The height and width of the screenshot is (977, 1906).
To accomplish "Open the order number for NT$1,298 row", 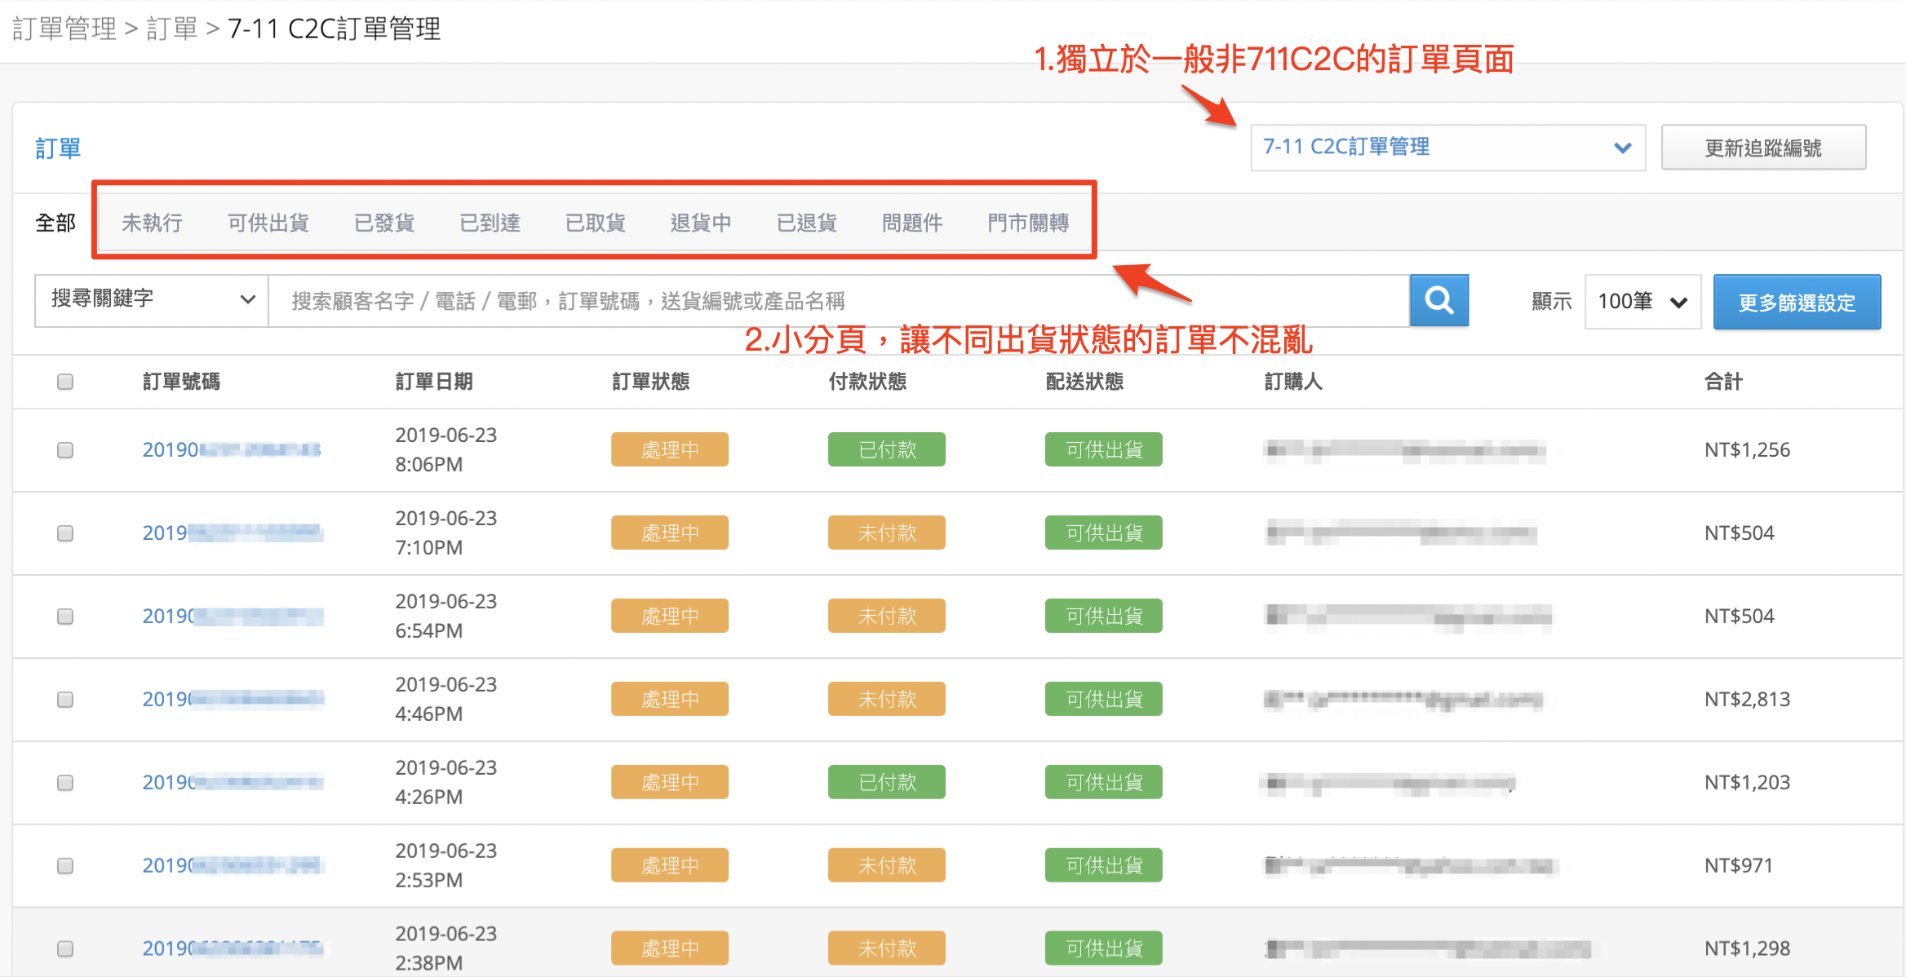I will [233, 949].
